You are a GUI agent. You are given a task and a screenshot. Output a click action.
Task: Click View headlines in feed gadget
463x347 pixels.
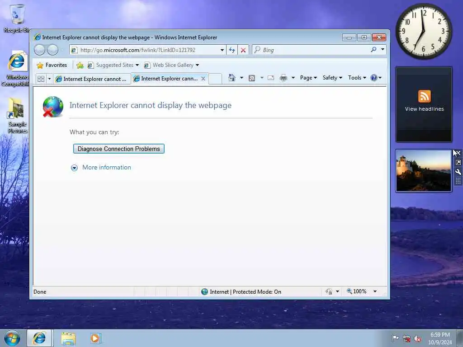point(424,109)
